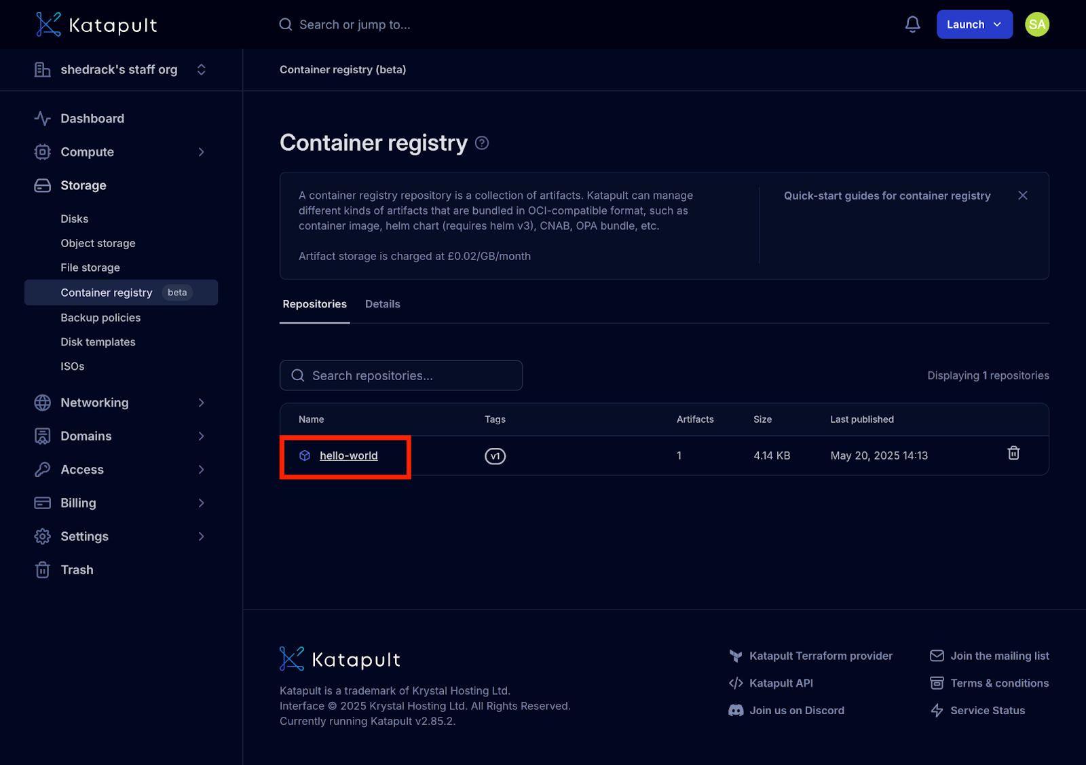Expand the Billing section chevron
Screen dimensions: 1086x765
pos(201,503)
